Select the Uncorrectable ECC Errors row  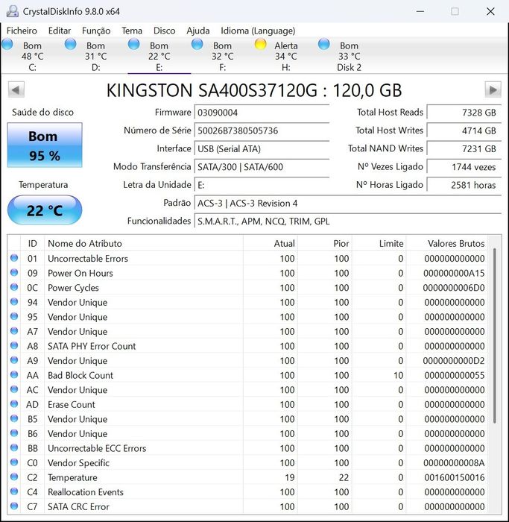click(x=247, y=448)
